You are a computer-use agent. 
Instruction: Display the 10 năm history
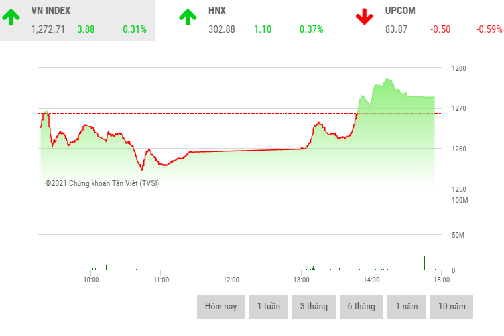pos(452,307)
